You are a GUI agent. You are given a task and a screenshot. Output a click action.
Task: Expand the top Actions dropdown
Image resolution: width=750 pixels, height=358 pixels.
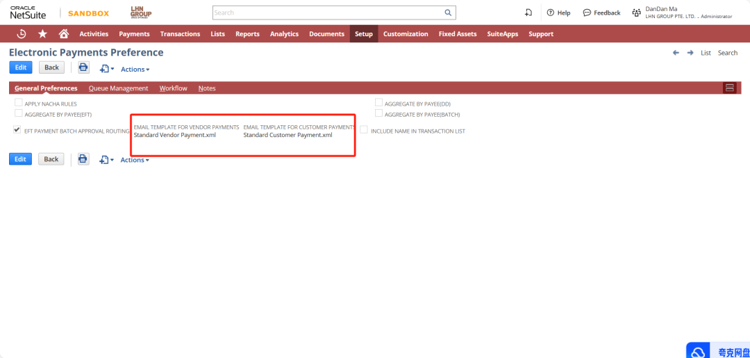click(x=135, y=70)
